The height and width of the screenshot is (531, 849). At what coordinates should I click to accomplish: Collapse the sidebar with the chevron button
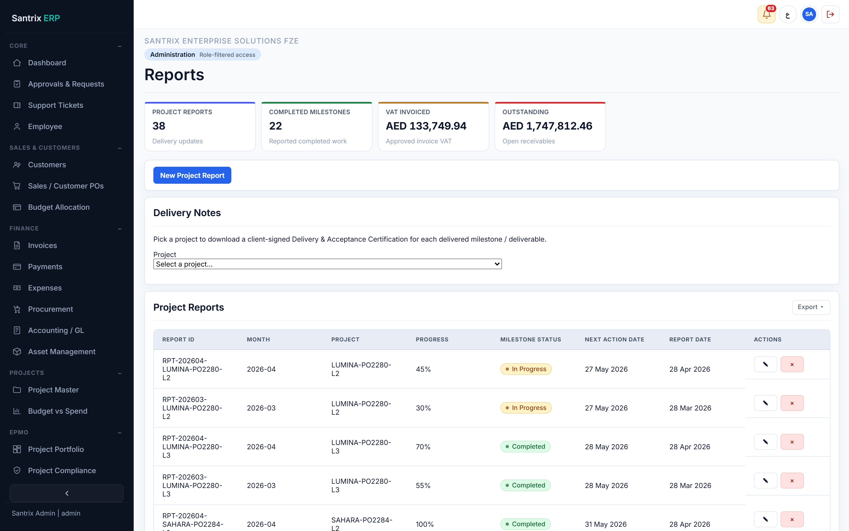point(67,493)
